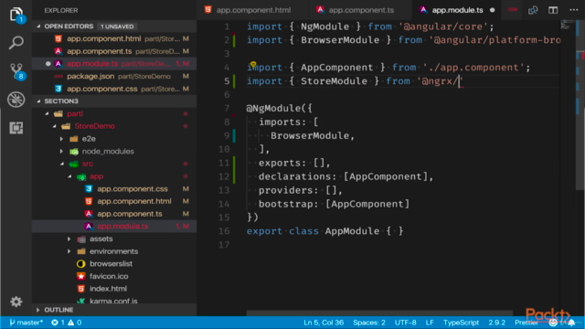Click the lightbulb quick fix on line 4
The image size is (585, 329).
point(253,65)
